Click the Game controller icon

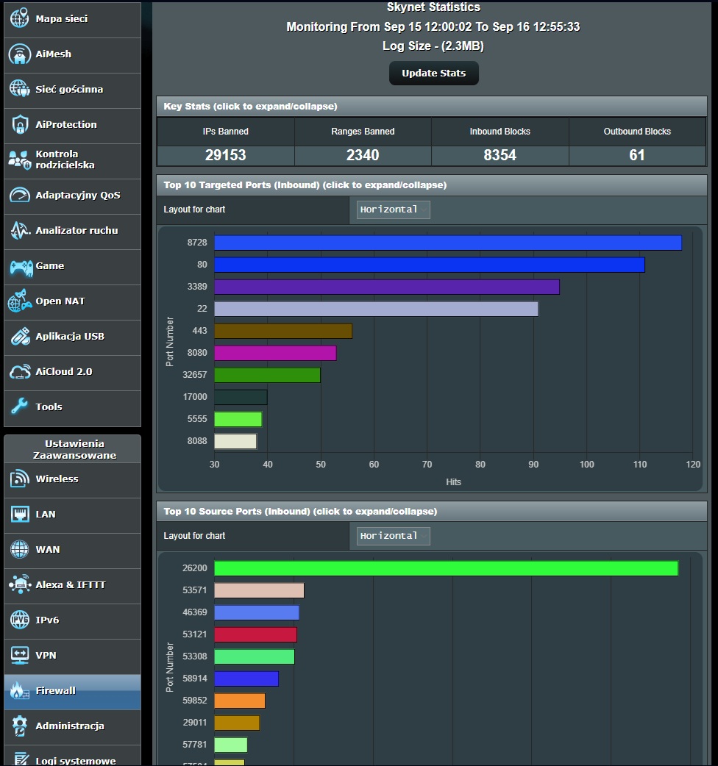point(20,266)
